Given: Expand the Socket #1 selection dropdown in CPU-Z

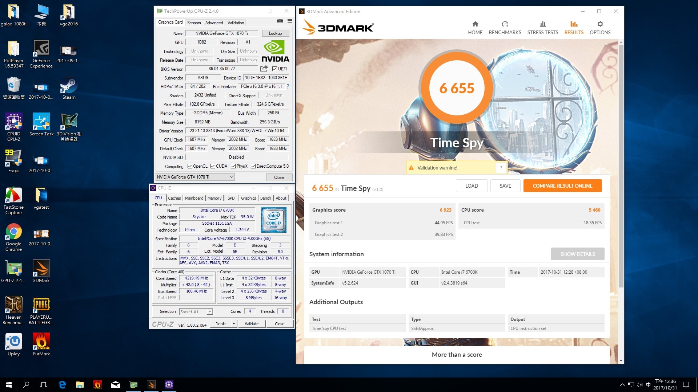Looking at the screenshot, I should coord(210,312).
